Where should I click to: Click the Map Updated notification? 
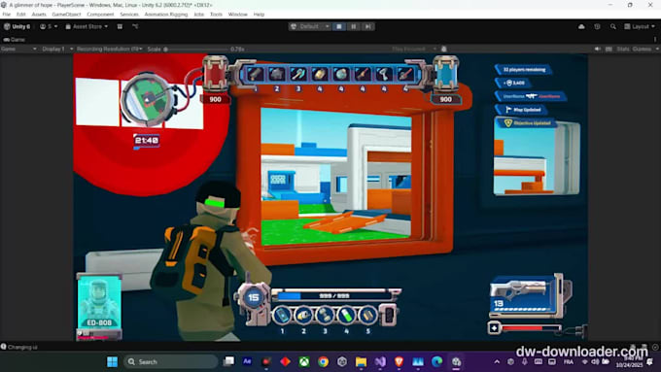[x=522, y=110]
